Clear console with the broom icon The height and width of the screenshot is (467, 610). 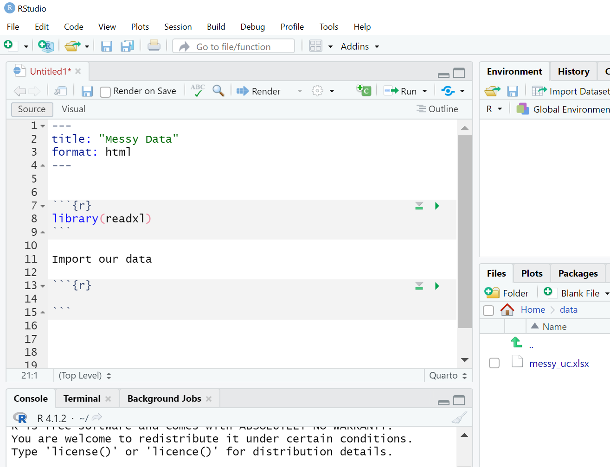tap(459, 418)
